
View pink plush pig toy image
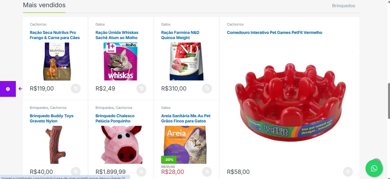(121, 145)
